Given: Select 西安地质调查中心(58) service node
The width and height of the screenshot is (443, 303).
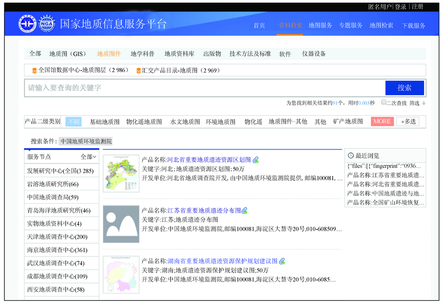Looking at the screenshot, I should pos(62,289).
